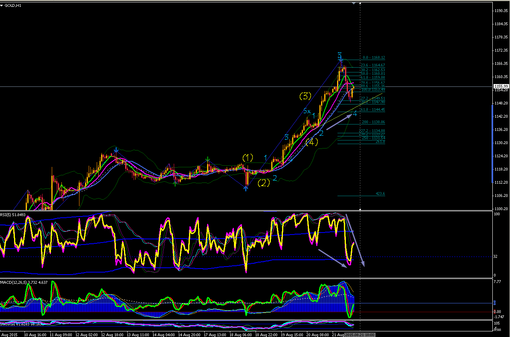Click the RSI(5) 51.8493 indicator label
This screenshot has height=337, width=510.
tap(13, 215)
